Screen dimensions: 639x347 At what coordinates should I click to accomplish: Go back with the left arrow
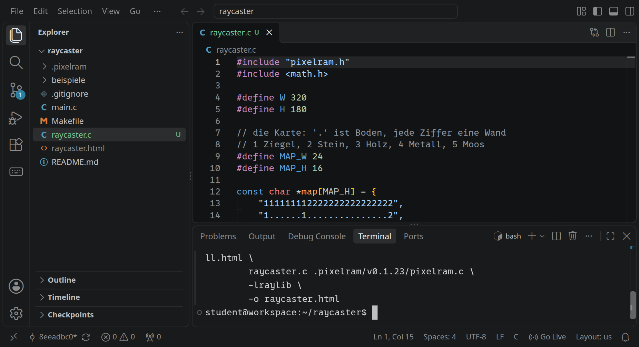[184, 11]
